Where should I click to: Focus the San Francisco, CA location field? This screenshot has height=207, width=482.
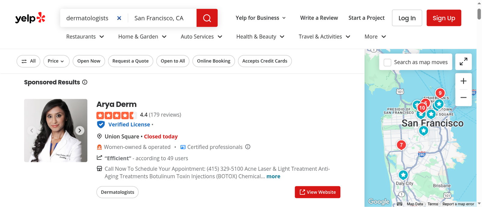pos(162,18)
